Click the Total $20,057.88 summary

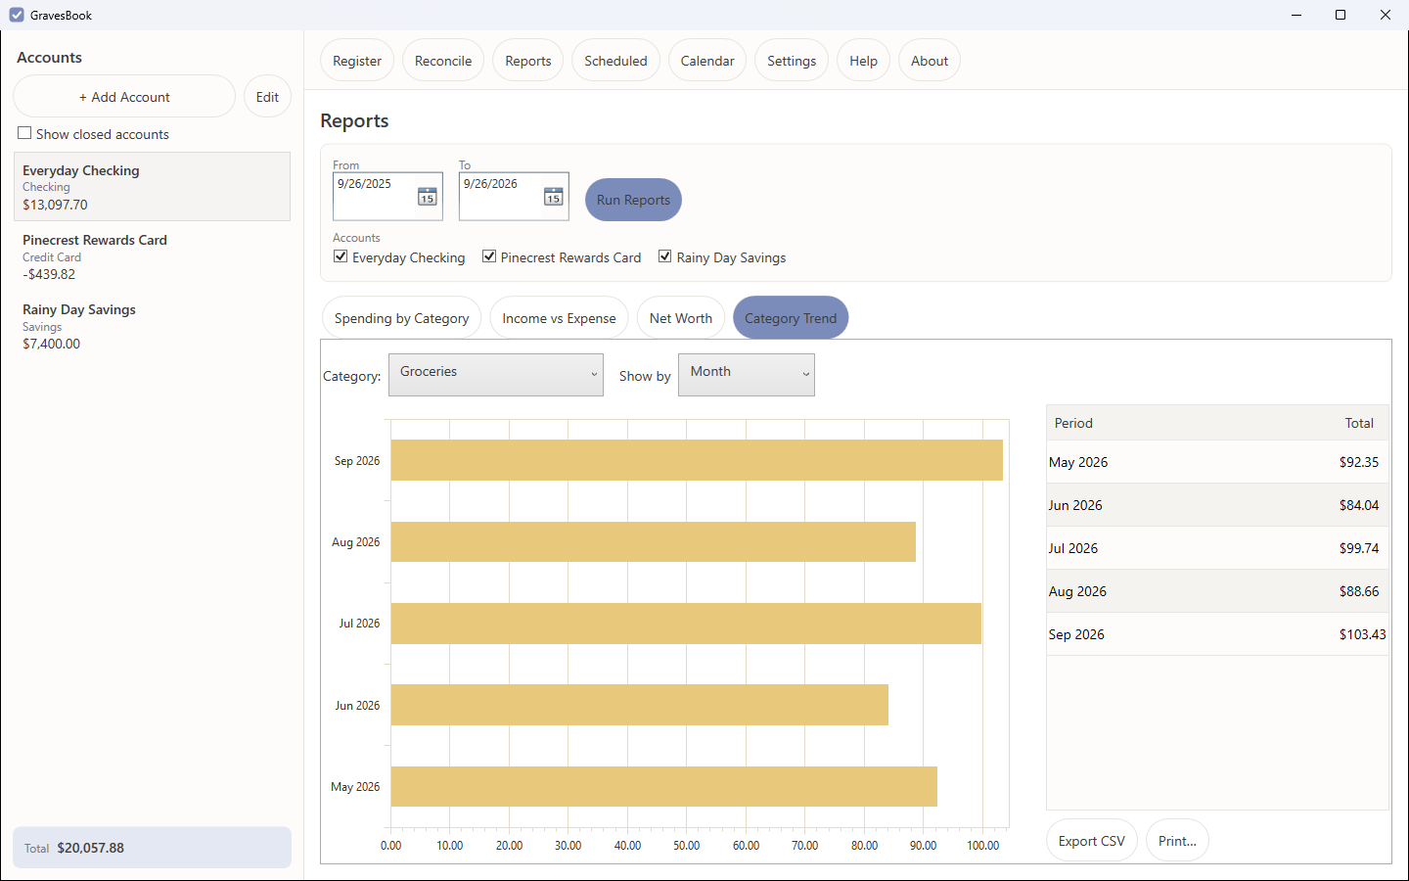(x=152, y=848)
